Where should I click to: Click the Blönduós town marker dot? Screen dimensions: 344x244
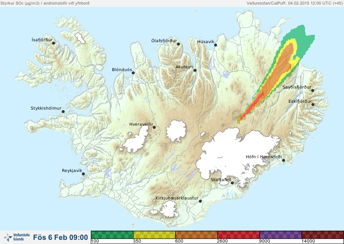(x=133, y=73)
